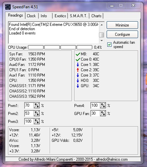Click the red up arrow beside Core 2
The height and width of the screenshot is (167, 147).
pyautogui.click(x=78, y=70)
